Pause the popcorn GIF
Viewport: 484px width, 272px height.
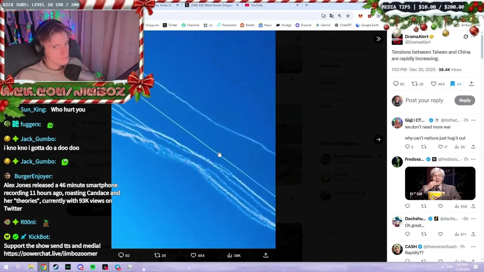pos(411,194)
